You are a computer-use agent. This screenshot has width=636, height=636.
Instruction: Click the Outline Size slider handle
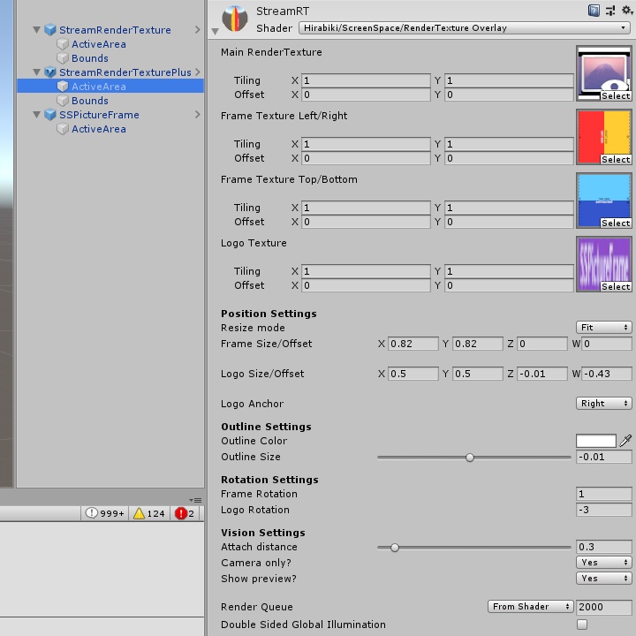point(470,458)
